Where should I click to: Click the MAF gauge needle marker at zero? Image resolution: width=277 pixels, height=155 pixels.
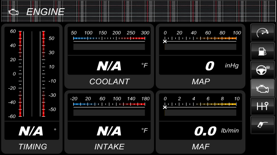tap(165, 107)
